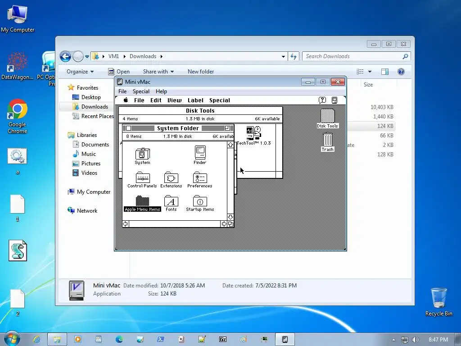Expand arrow after Downloads in breadcrumb

(x=162, y=56)
